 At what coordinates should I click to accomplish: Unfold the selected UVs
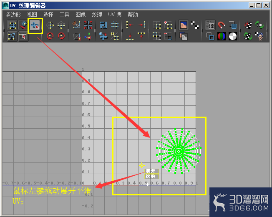pyautogui.click(x=103, y=36)
